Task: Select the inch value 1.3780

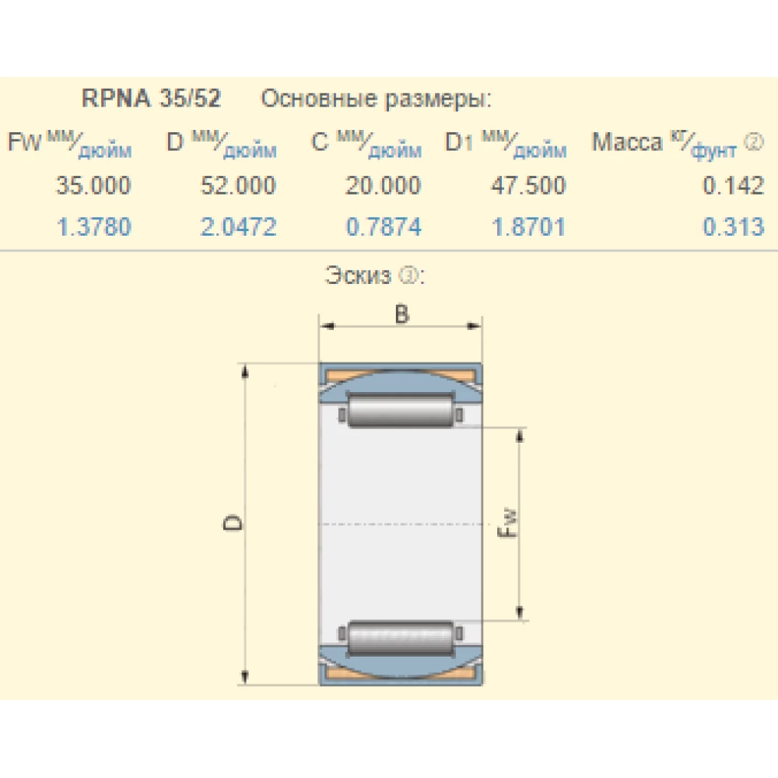Action: [x=94, y=226]
